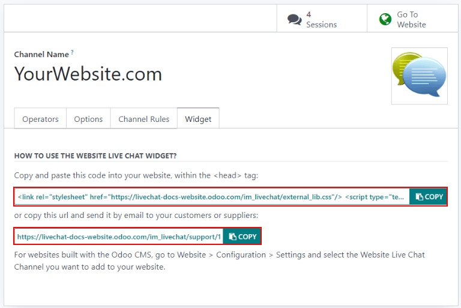Click the Sessions chat bubbles icon

(x=294, y=20)
